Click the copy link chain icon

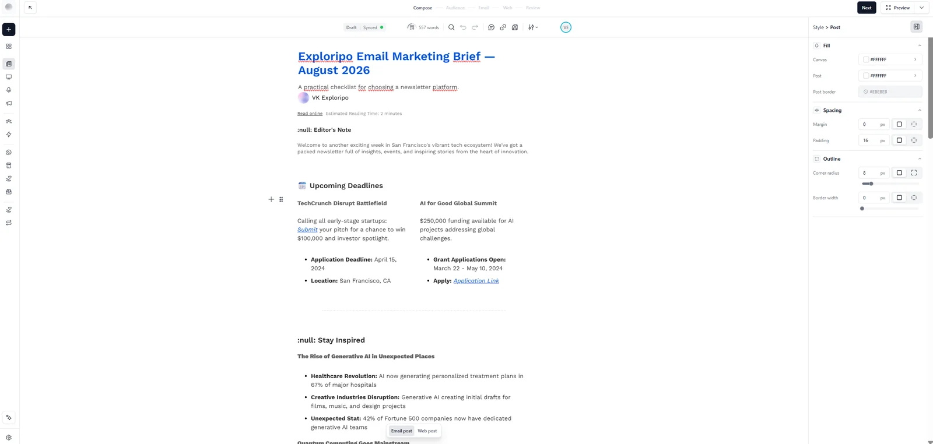coord(503,27)
